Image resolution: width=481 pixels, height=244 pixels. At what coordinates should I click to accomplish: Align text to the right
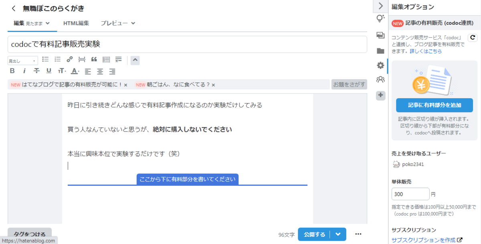click(112, 71)
